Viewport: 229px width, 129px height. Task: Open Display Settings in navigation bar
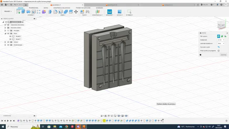point(119,116)
